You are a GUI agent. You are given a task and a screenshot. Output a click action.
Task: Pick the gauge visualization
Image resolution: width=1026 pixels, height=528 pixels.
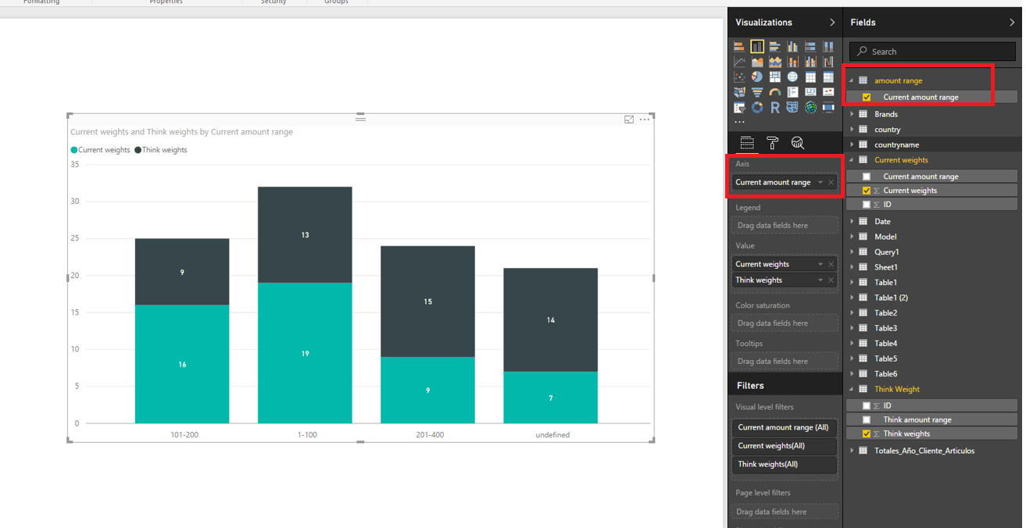point(775,92)
